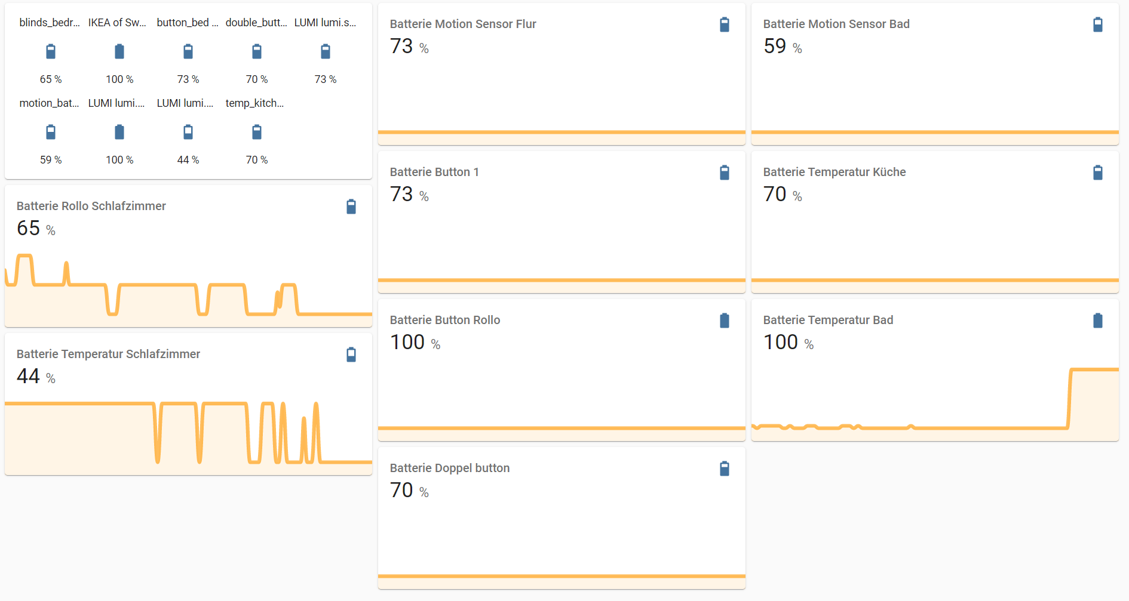Select the blinds_bedr entity in the glance card

click(x=50, y=52)
